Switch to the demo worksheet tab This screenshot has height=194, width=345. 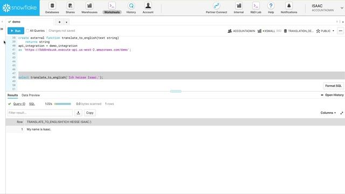coord(16,22)
